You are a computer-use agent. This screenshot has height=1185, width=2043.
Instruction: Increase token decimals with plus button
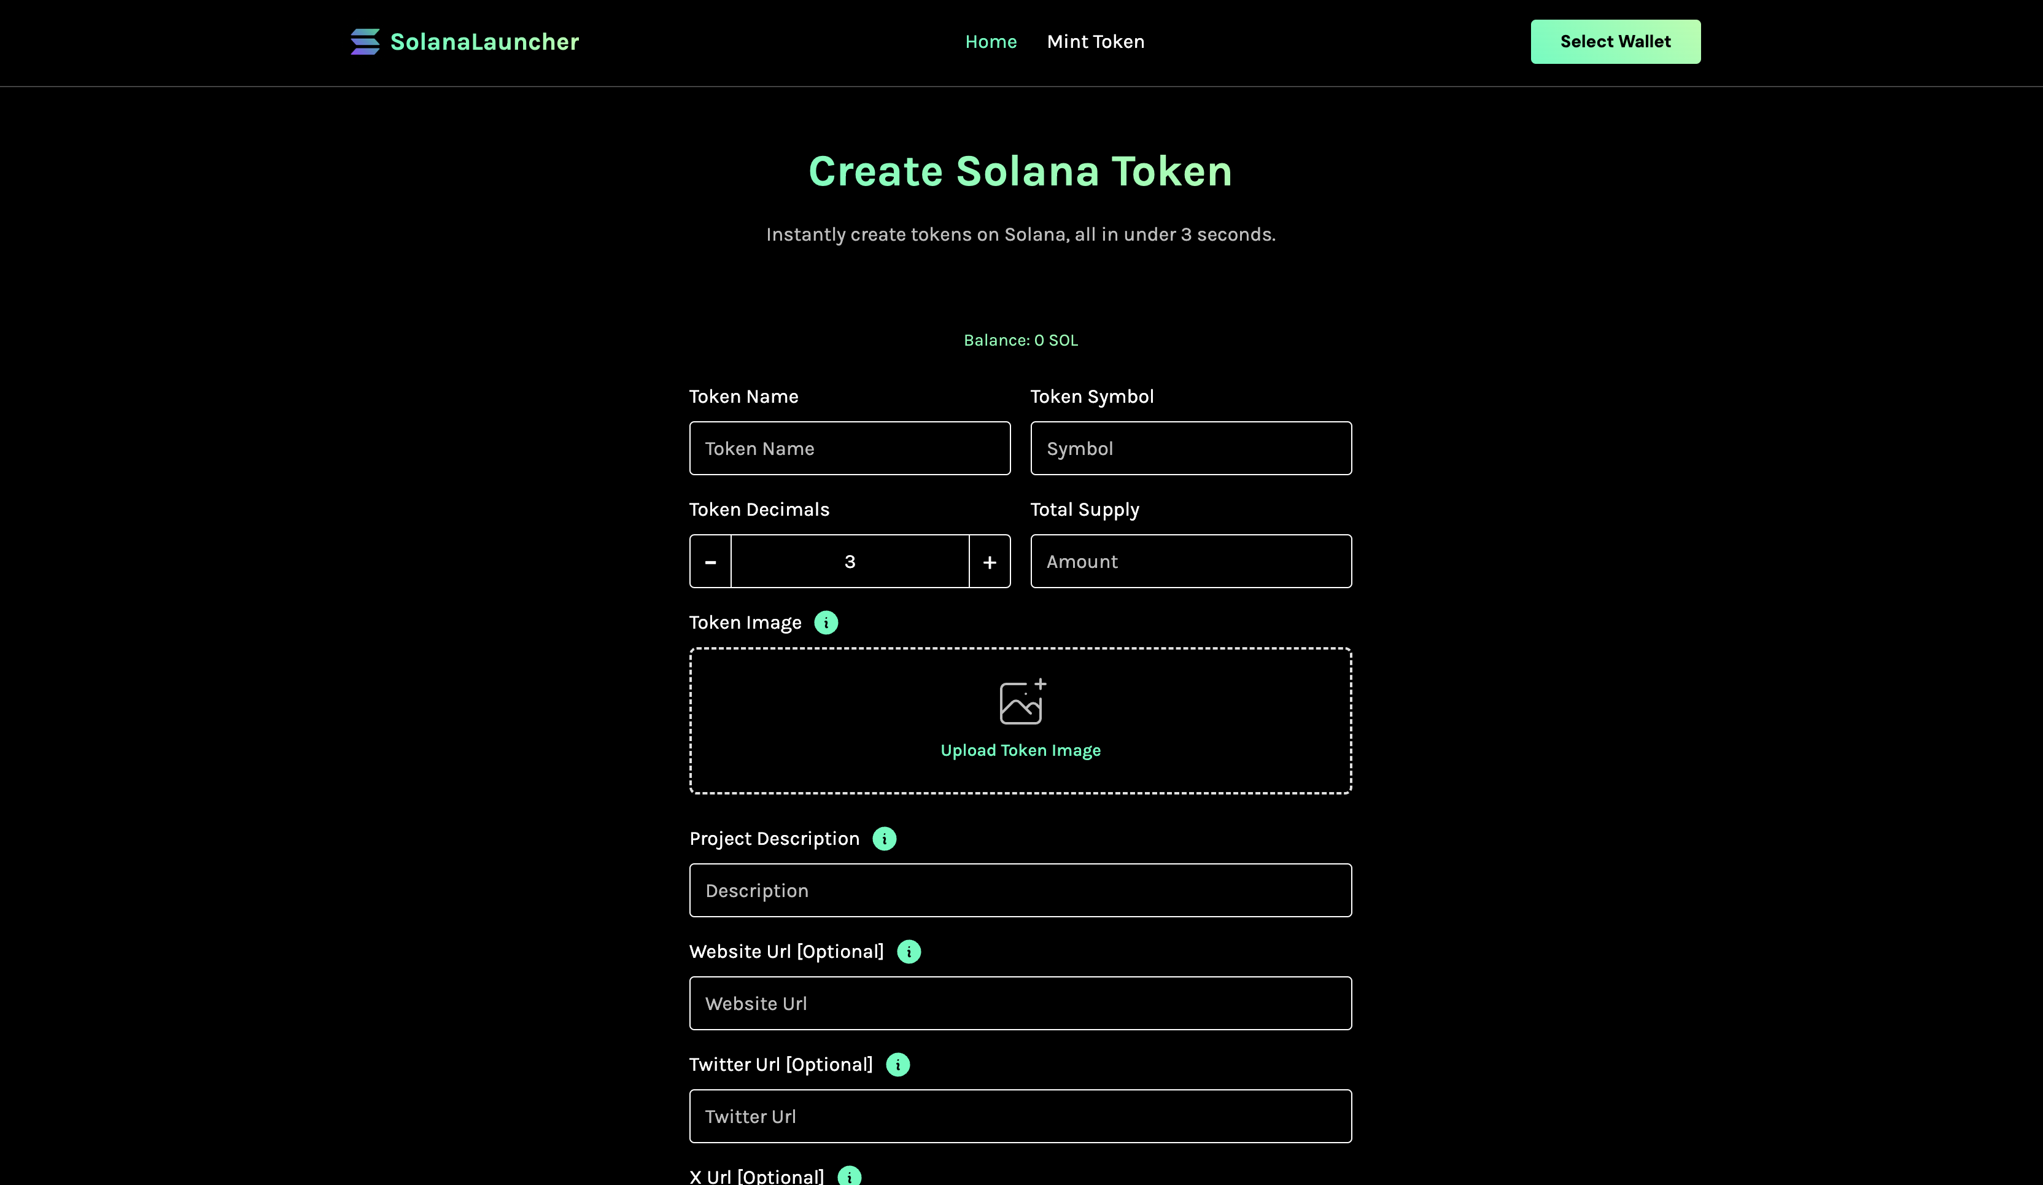point(990,561)
